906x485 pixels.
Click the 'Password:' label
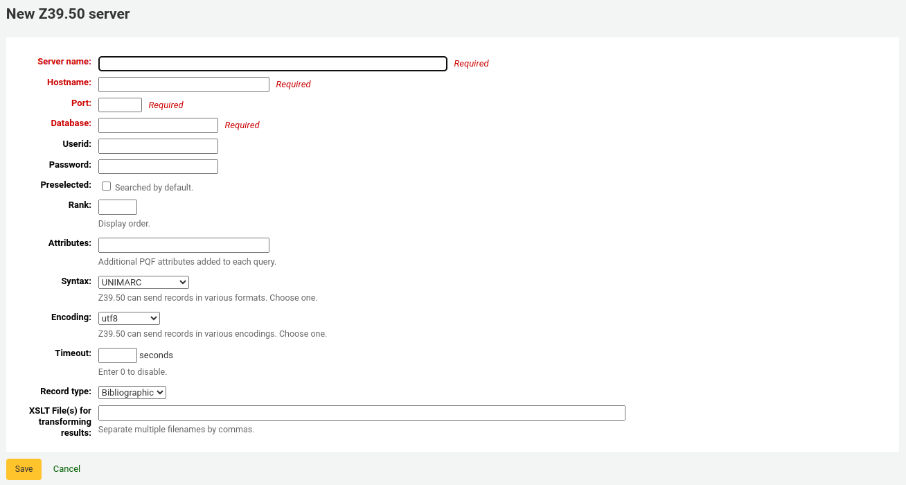[x=70, y=165]
